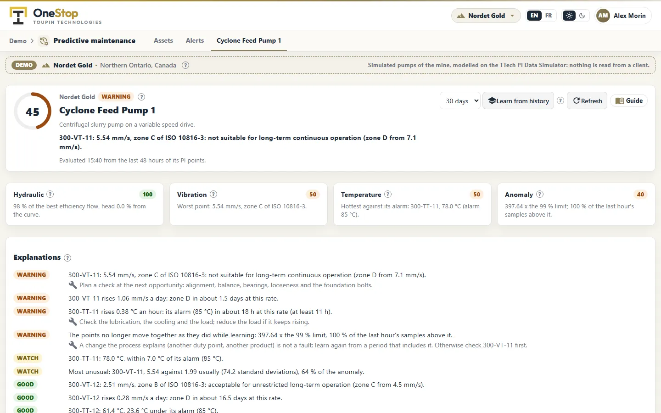
Task: Open the Nordet Gold site selector dropdown
Action: [x=486, y=16]
